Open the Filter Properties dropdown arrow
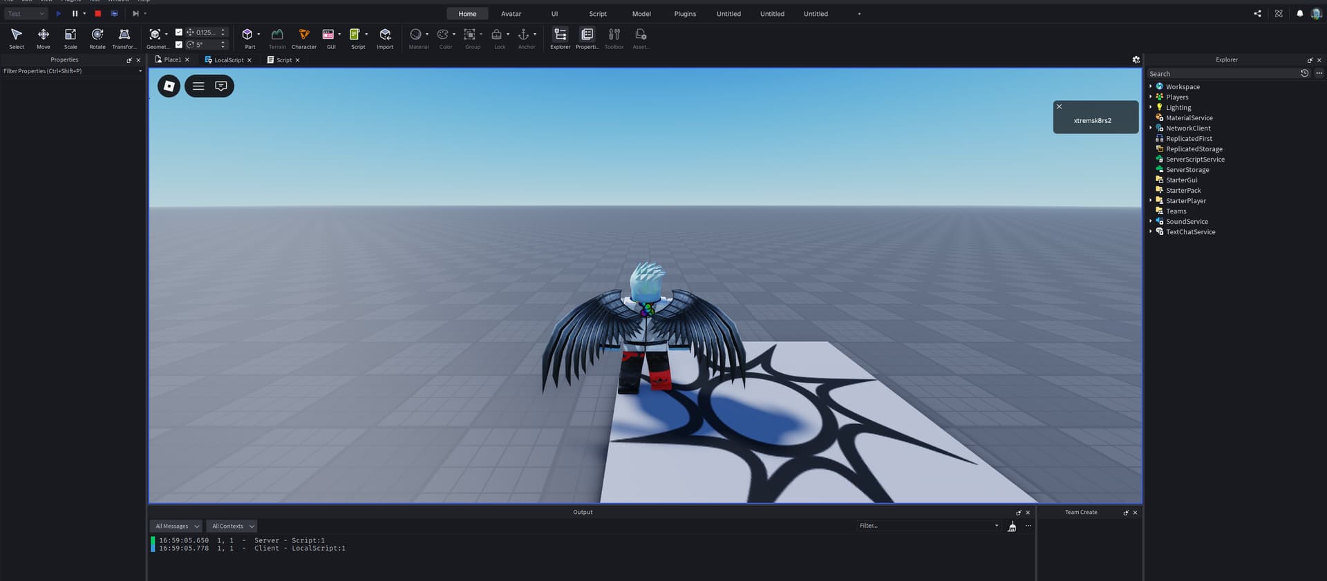This screenshot has height=581, width=1327. point(140,71)
